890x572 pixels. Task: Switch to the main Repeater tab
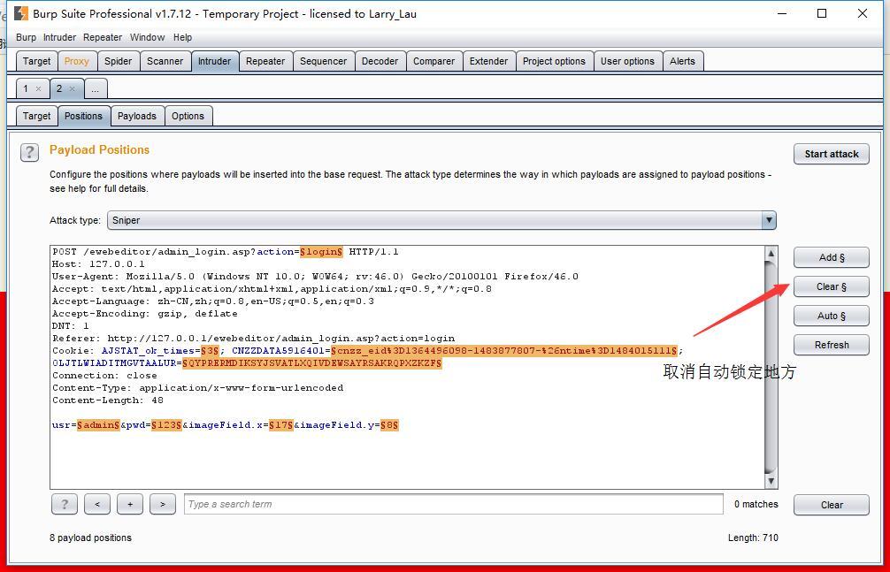tap(265, 61)
